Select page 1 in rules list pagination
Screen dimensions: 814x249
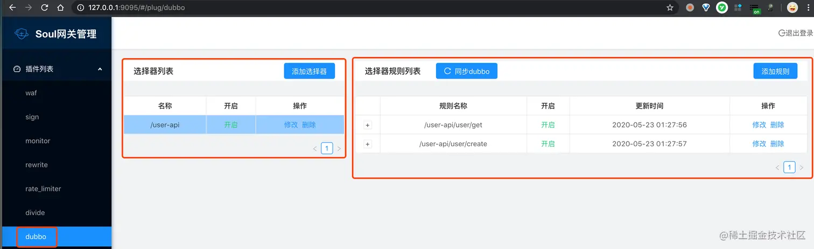click(789, 167)
